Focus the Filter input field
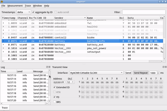 click(144, 12)
